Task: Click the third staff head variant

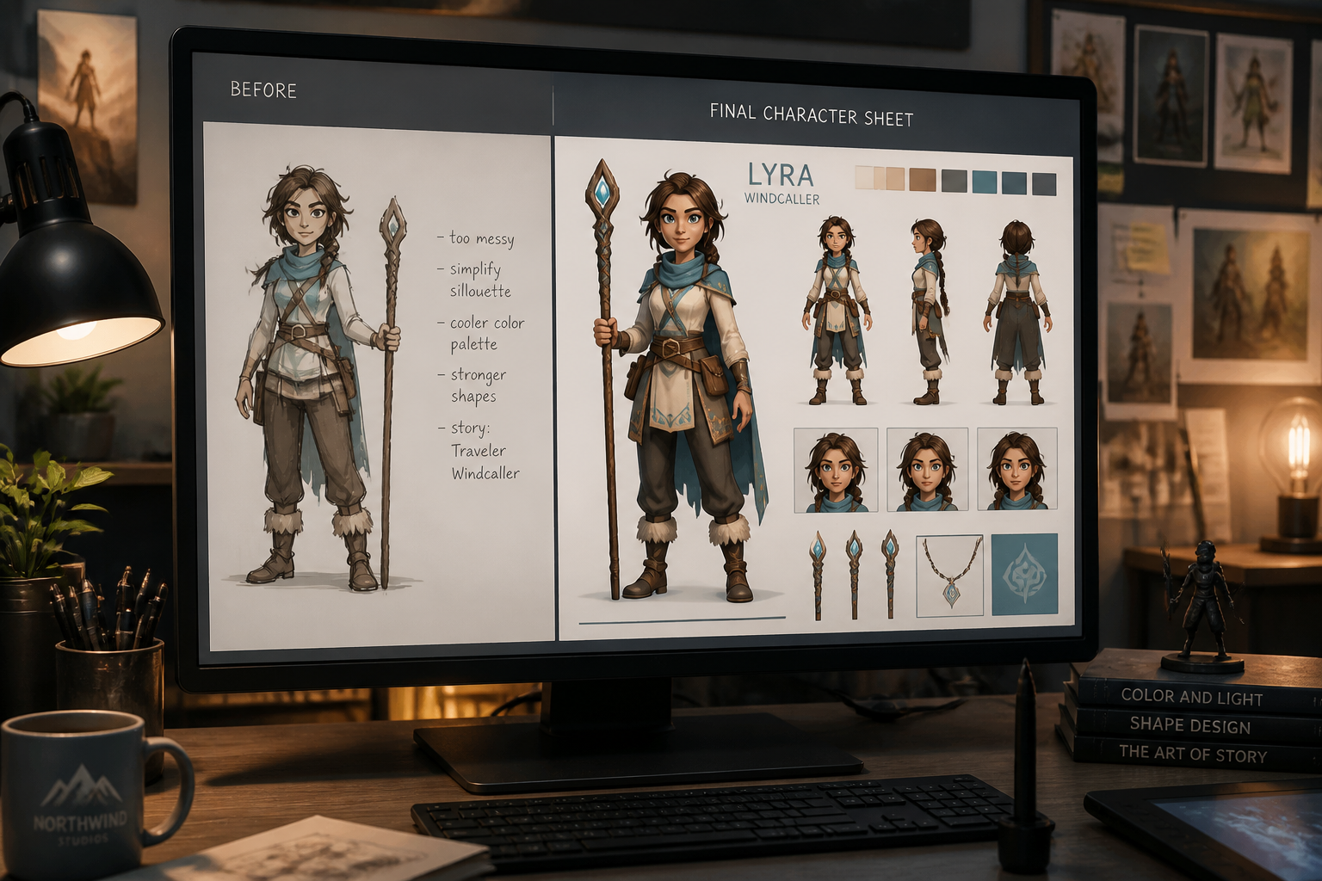Action: click(890, 574)
